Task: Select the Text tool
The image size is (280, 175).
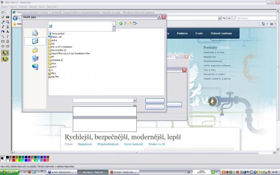Action: (8, 32)
